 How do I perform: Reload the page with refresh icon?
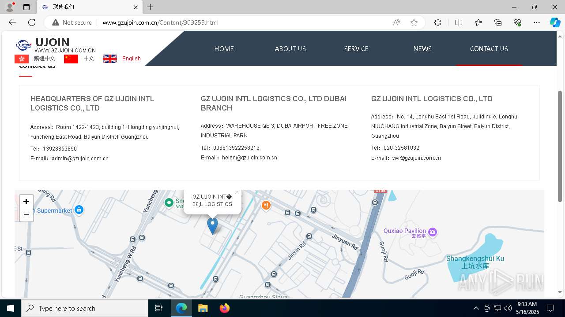[x=32, y=22]
